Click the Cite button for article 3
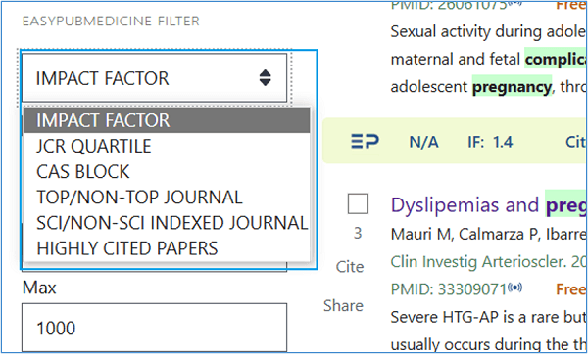Image resolution: width=588 pixels, height=354 pixels. pos(350,267)
